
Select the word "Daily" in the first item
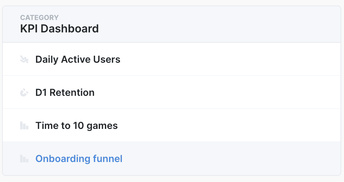[x=47, y=60]
